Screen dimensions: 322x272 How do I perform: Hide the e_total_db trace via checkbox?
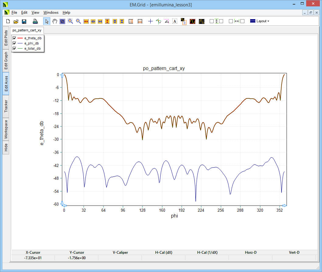[14, 48]
